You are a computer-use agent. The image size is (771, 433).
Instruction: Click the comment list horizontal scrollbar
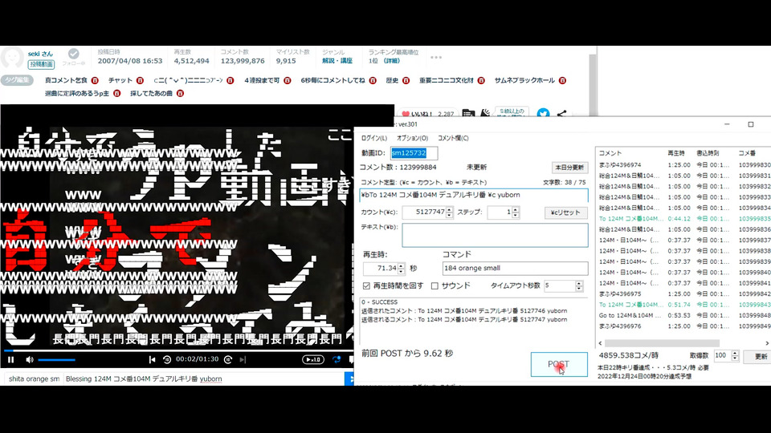coord(661,343)
